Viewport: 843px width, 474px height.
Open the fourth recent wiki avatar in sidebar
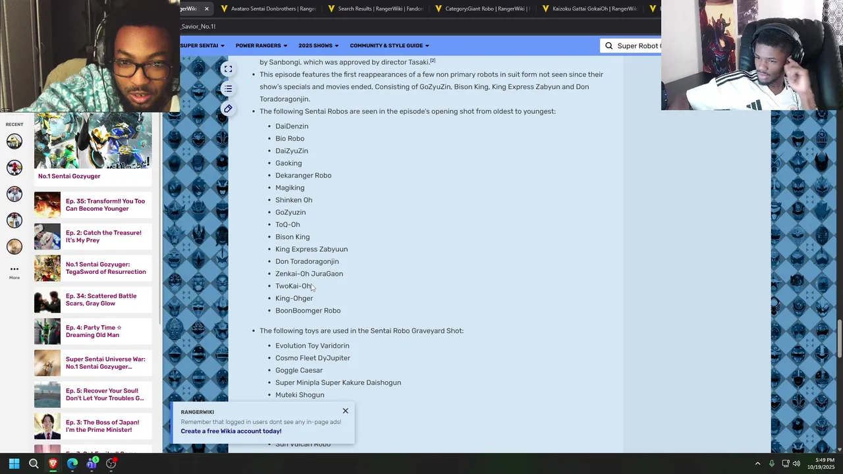(x=14, y=220)
